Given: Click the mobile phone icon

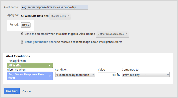Looking at the screenshot, I should [x=22, y=42].
